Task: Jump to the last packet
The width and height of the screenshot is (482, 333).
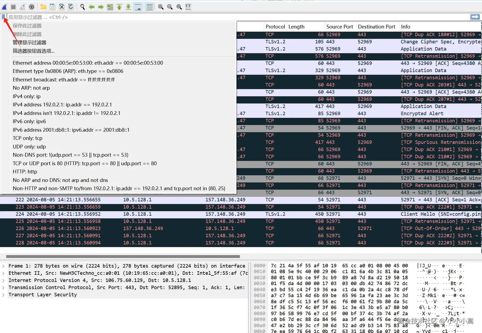Action: 128,7
